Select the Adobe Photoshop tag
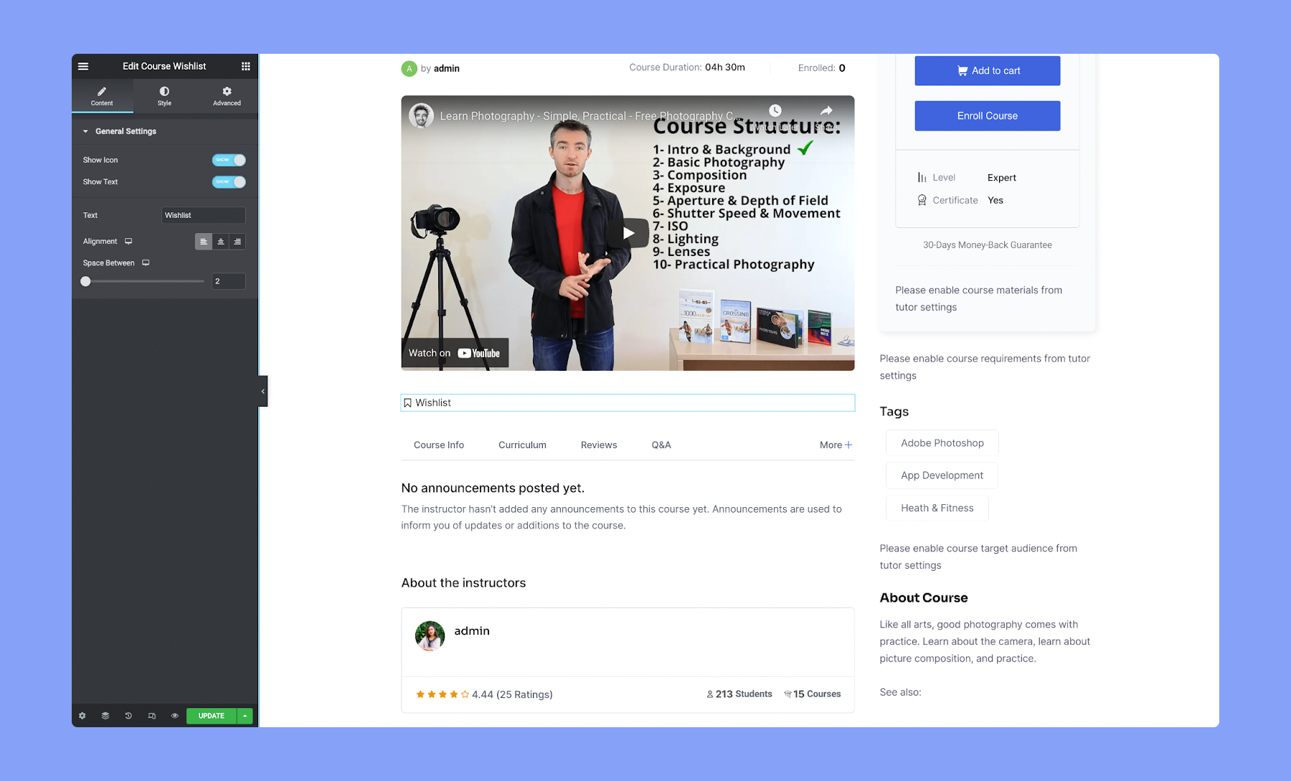Viewport: 1291px width, 781px height. click(942, 443)
